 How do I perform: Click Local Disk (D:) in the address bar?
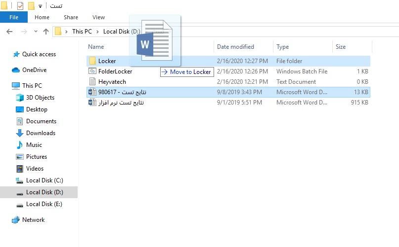(122, 32)
